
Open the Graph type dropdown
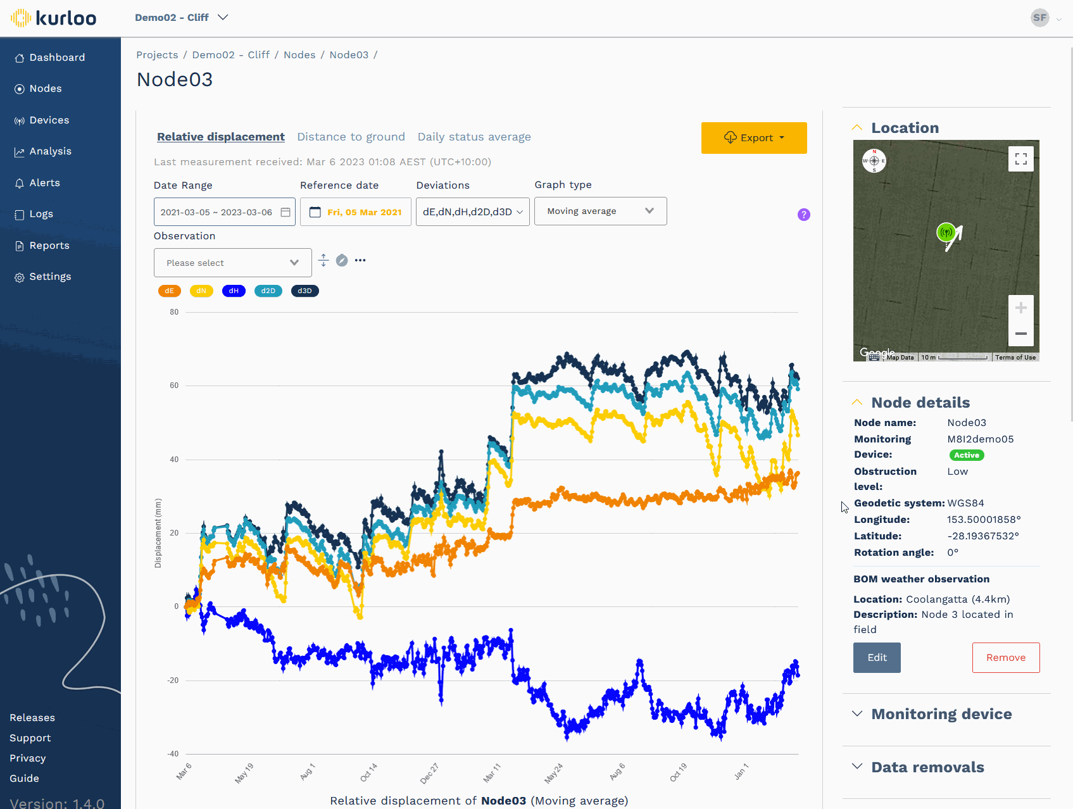[x=601, y=211]
